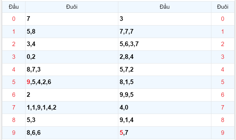The image size is (236, 140).
Task: Click the wide Đuôi header above the 7 cell
Action: pyautogui.click(x=72, y=7)
